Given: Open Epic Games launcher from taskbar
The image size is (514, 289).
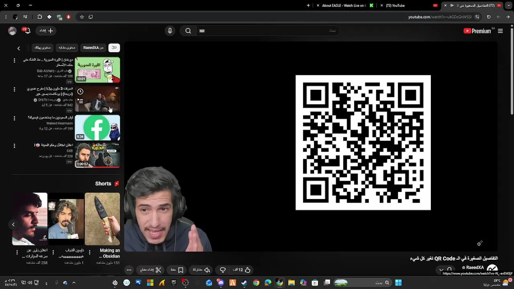Looking at the screenshot, I should [x=173, y=283].
